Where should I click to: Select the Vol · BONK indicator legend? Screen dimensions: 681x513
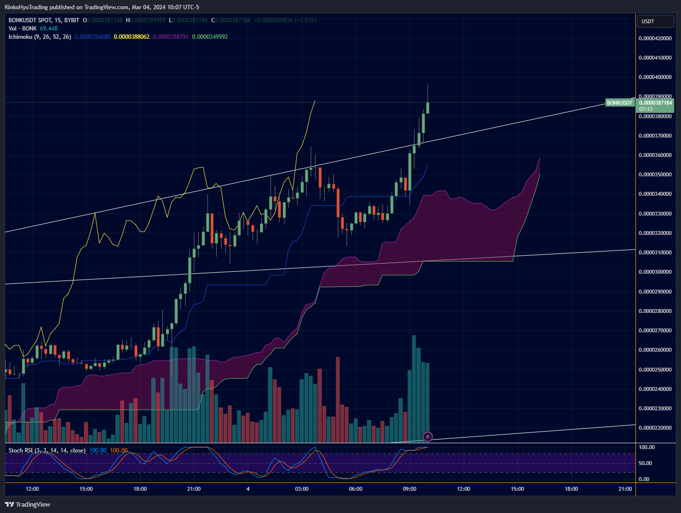coord(22,29)
